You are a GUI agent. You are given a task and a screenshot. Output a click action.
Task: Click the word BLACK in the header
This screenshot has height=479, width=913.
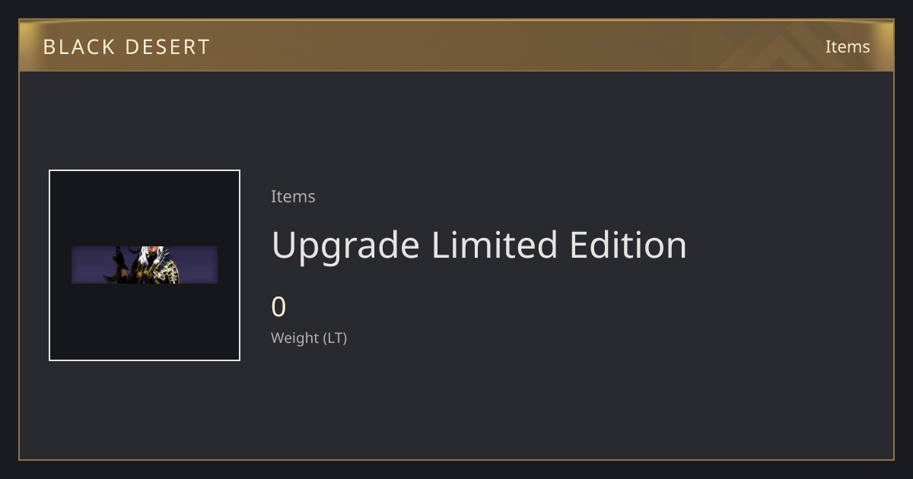click(x=78, y=47)
